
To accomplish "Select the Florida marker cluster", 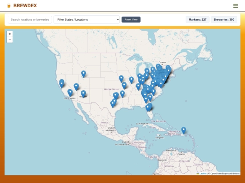I will [149, 108].
